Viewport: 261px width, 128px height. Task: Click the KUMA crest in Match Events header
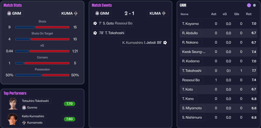[x=164, y=13]
